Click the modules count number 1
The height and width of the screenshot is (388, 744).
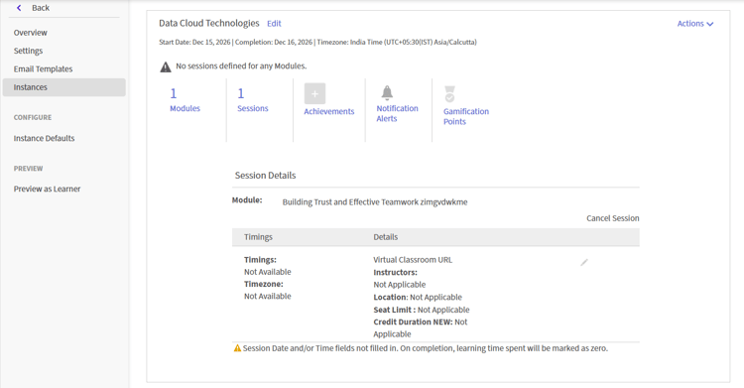174,93
